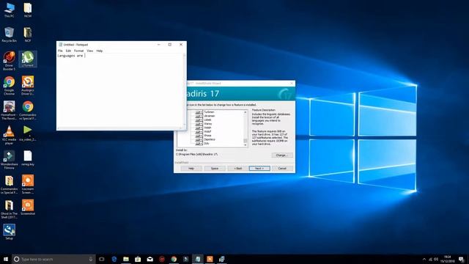The image size is (469, 264).
Task: Click the taskbar clock and date
Action: coord(448,259)
